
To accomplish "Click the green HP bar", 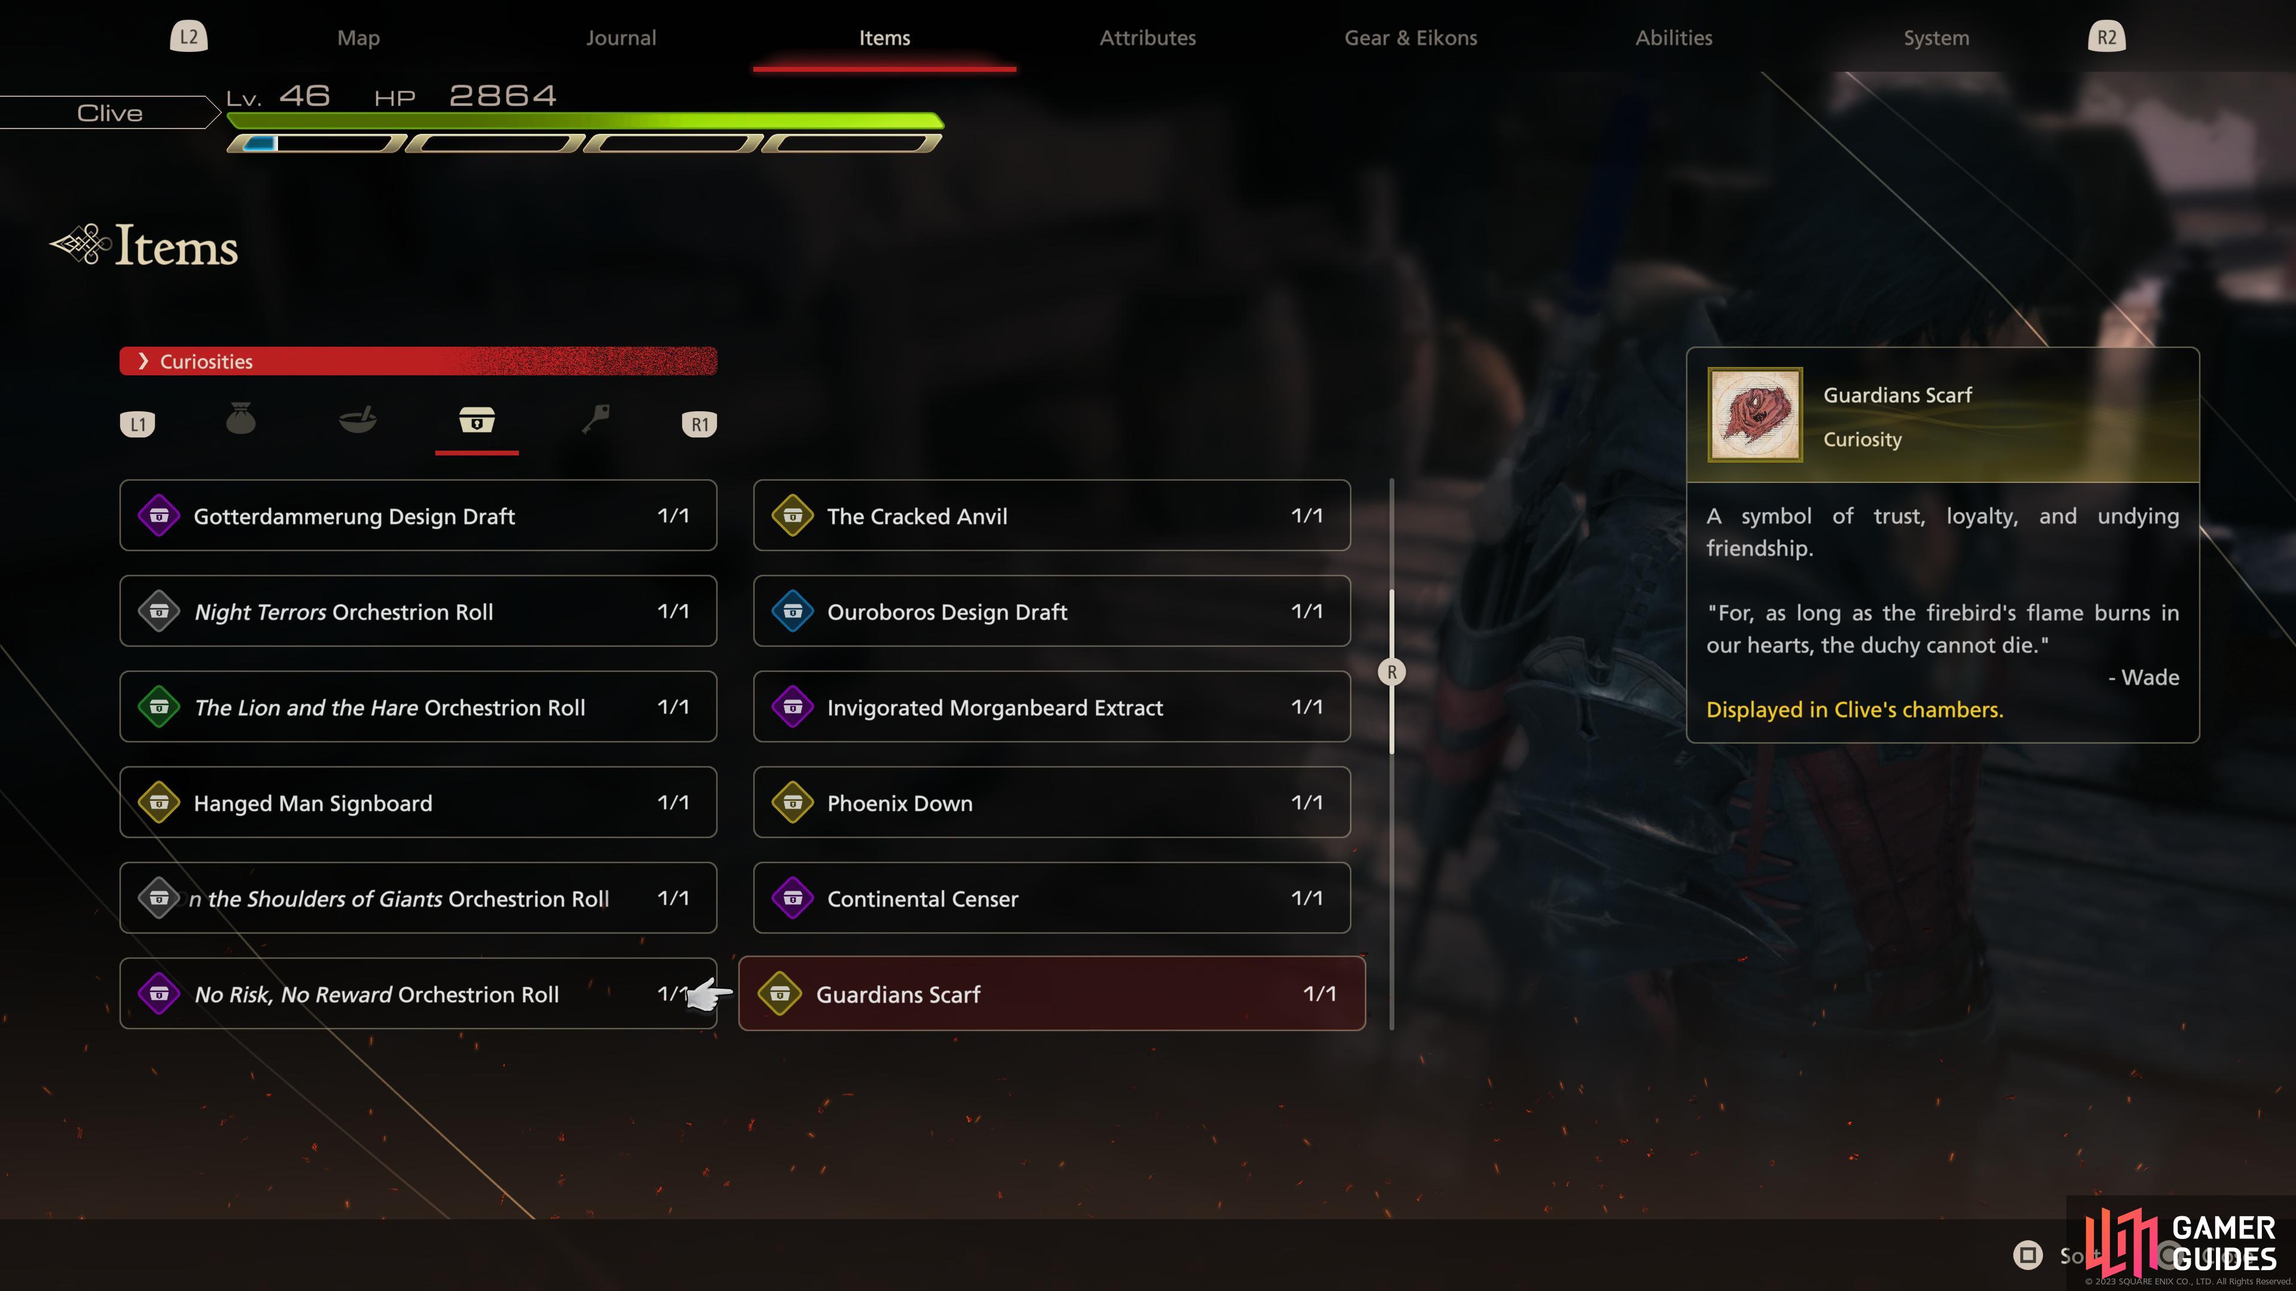I will [x=585, y=120].
